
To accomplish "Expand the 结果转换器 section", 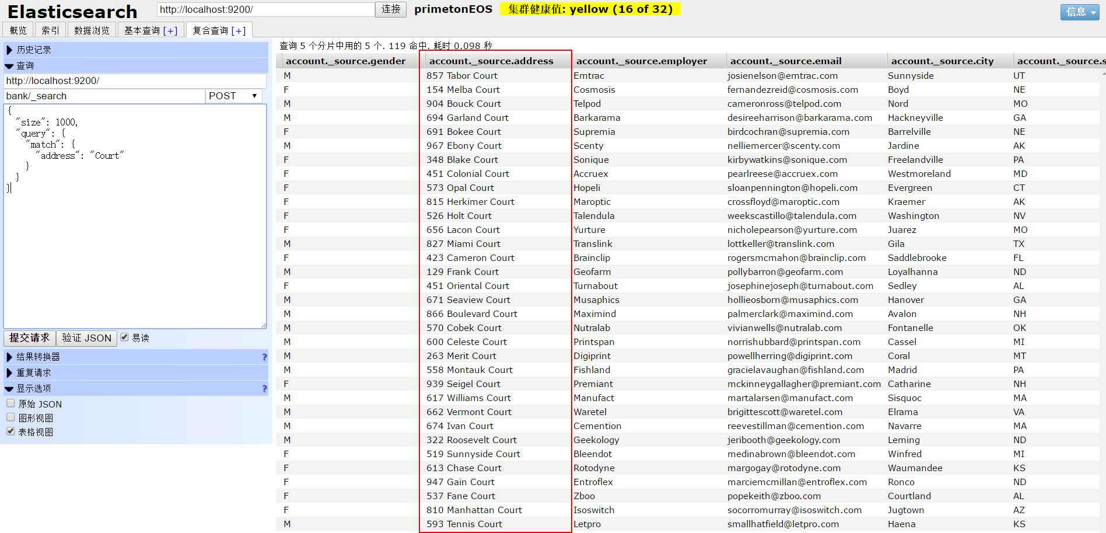I will pyautogui.click(x=136, y=357).
